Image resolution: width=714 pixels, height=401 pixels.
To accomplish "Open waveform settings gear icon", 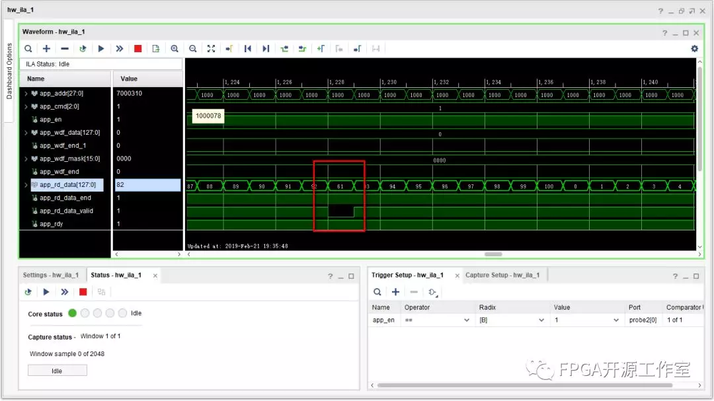I will pyautogui.click(x=694, y=48).
